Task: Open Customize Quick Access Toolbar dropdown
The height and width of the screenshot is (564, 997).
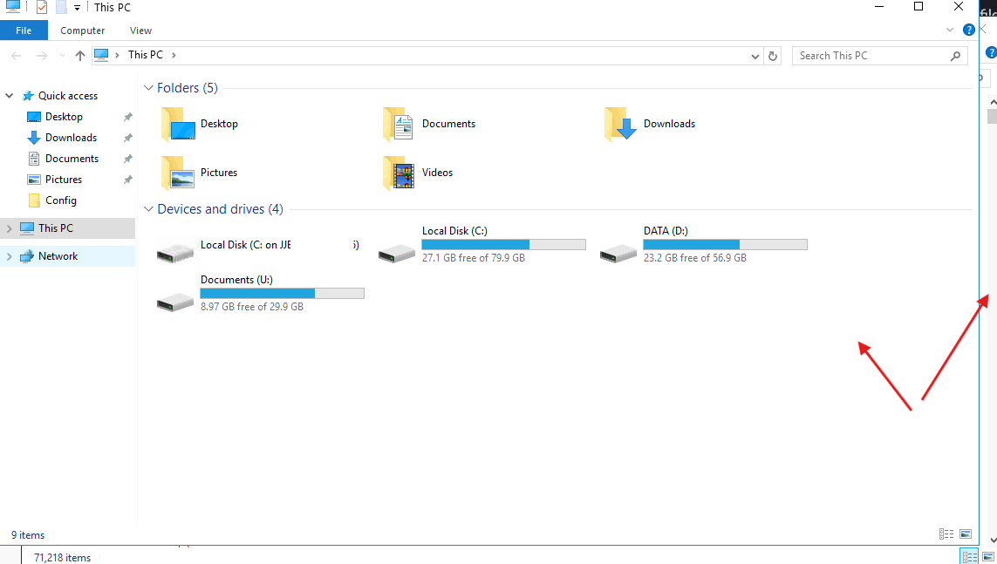Action: pos(77,8)
